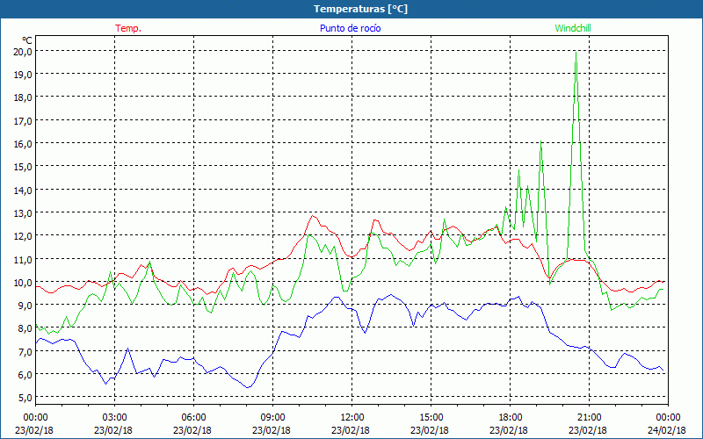Image resolution: width=703 pixels, height=439 pixels.
Task: Click the 14,0 y-axis value
Action: pos(24,190)
